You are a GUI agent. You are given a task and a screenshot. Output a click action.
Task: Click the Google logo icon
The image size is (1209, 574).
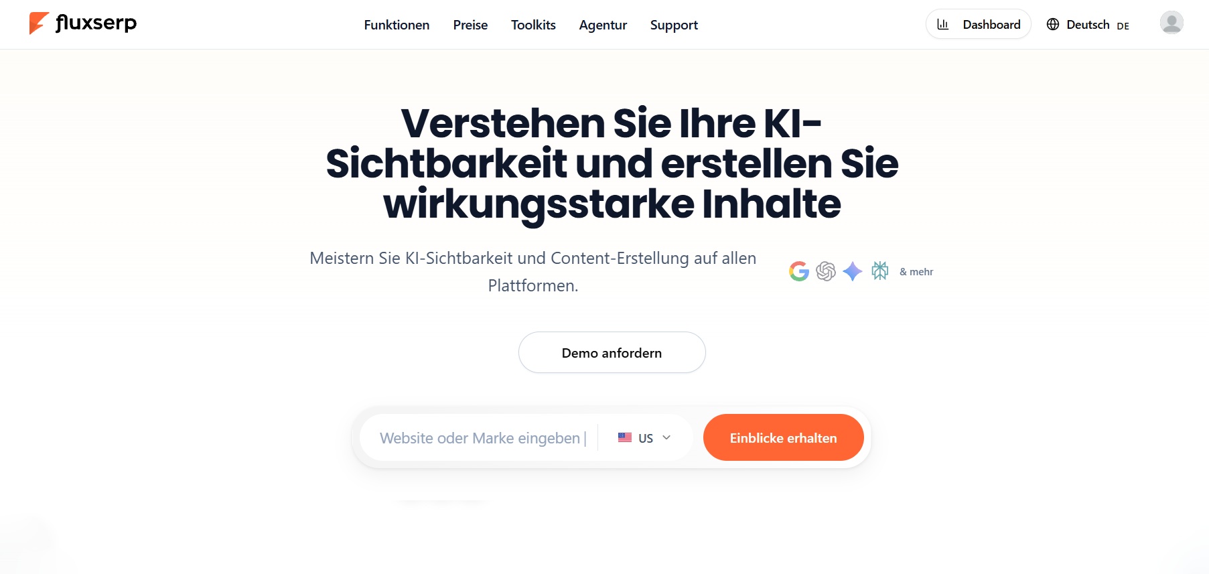click(x=798, y=271)
